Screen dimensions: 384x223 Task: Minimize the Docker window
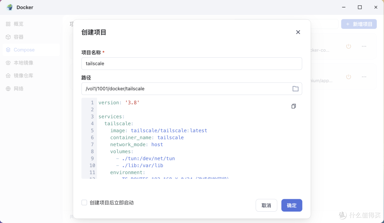click(x=343, y=7)
